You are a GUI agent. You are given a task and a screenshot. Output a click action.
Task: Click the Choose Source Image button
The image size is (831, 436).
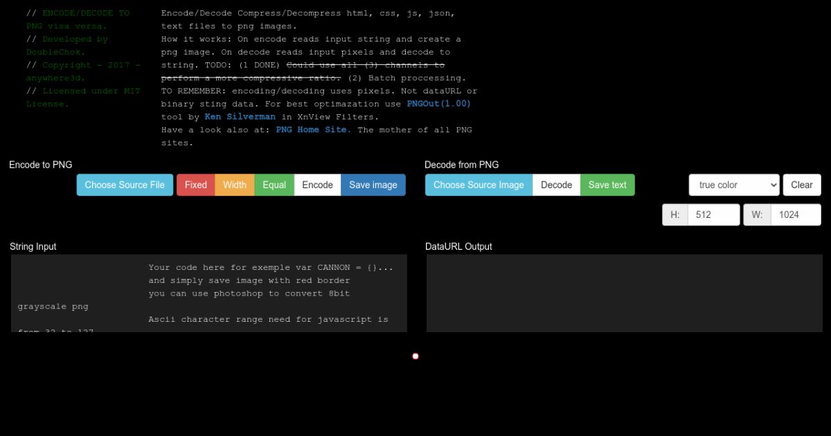coord(479,185)
